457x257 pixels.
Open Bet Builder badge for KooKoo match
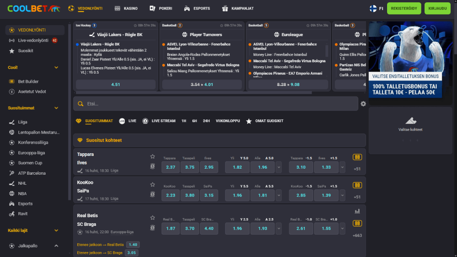[357, 185]
